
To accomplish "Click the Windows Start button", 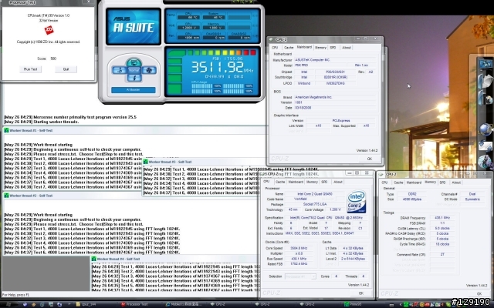I will (8, 304).
